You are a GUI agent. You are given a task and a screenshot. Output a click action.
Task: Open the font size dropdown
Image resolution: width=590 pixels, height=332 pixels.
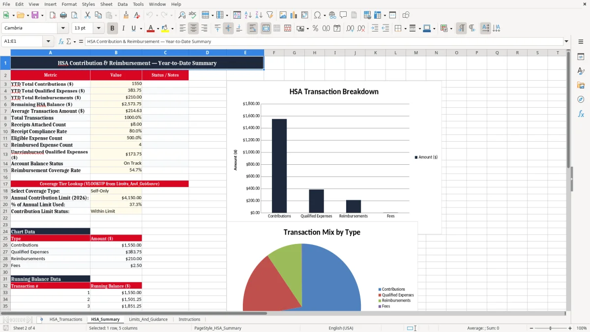pos(99,28)
